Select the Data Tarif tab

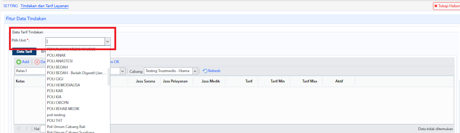coord(24,52)
